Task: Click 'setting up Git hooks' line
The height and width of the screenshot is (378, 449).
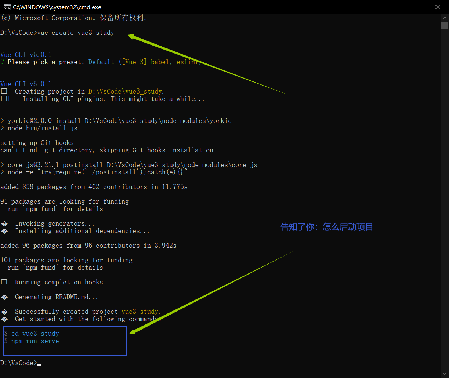Action: (37, 143)
